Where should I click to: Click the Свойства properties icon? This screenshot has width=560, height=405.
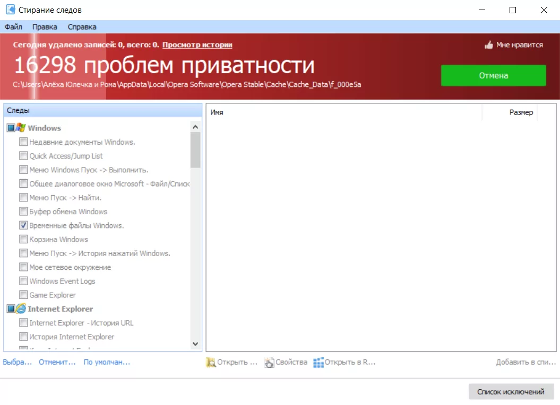pyautogui.click(x=269, y=362)
